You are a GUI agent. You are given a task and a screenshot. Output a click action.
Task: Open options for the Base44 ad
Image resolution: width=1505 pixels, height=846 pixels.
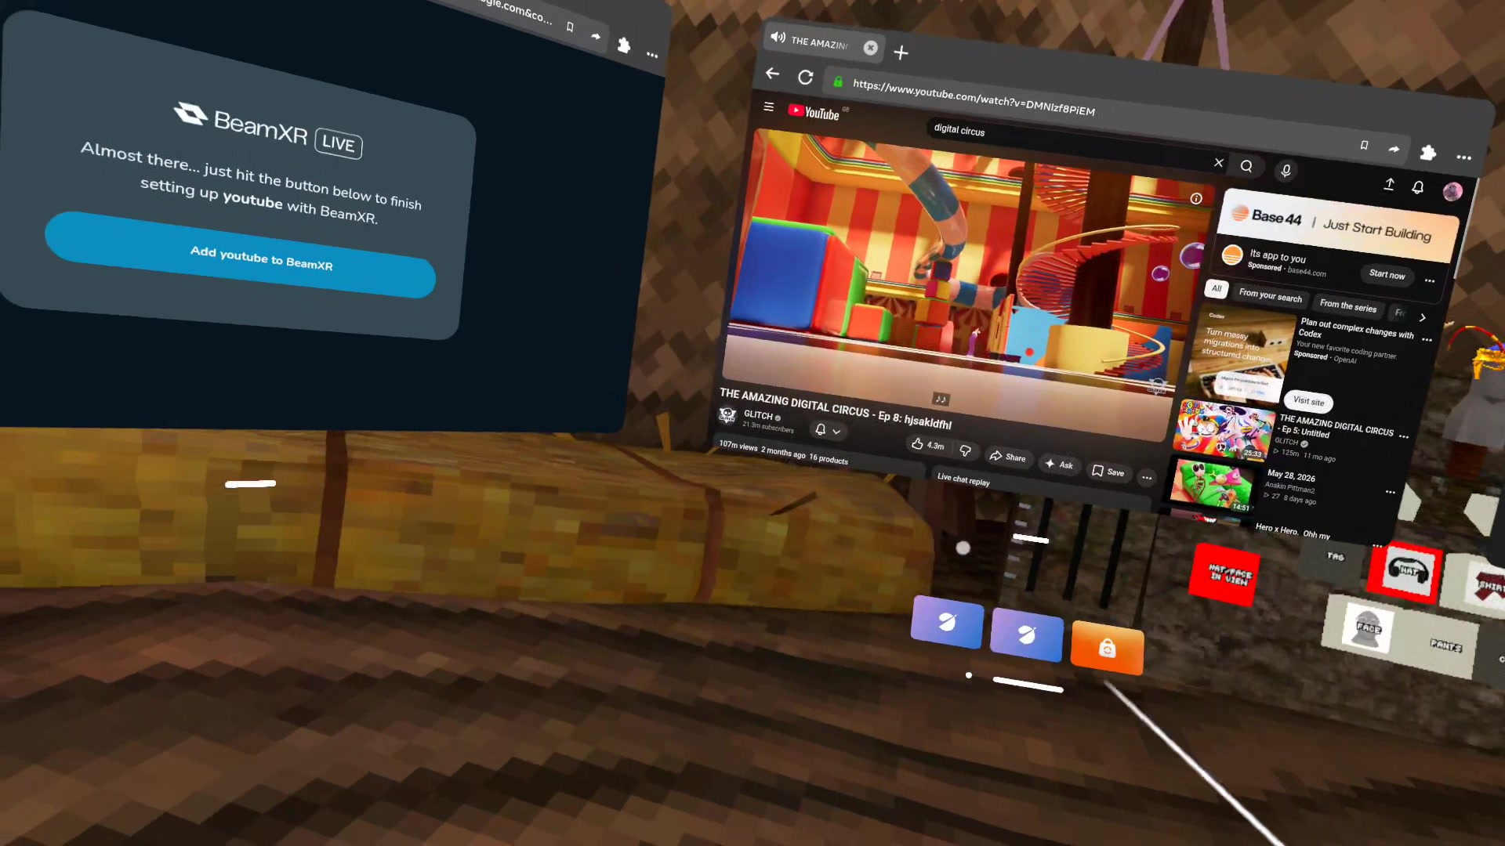tap(1430, 280)
